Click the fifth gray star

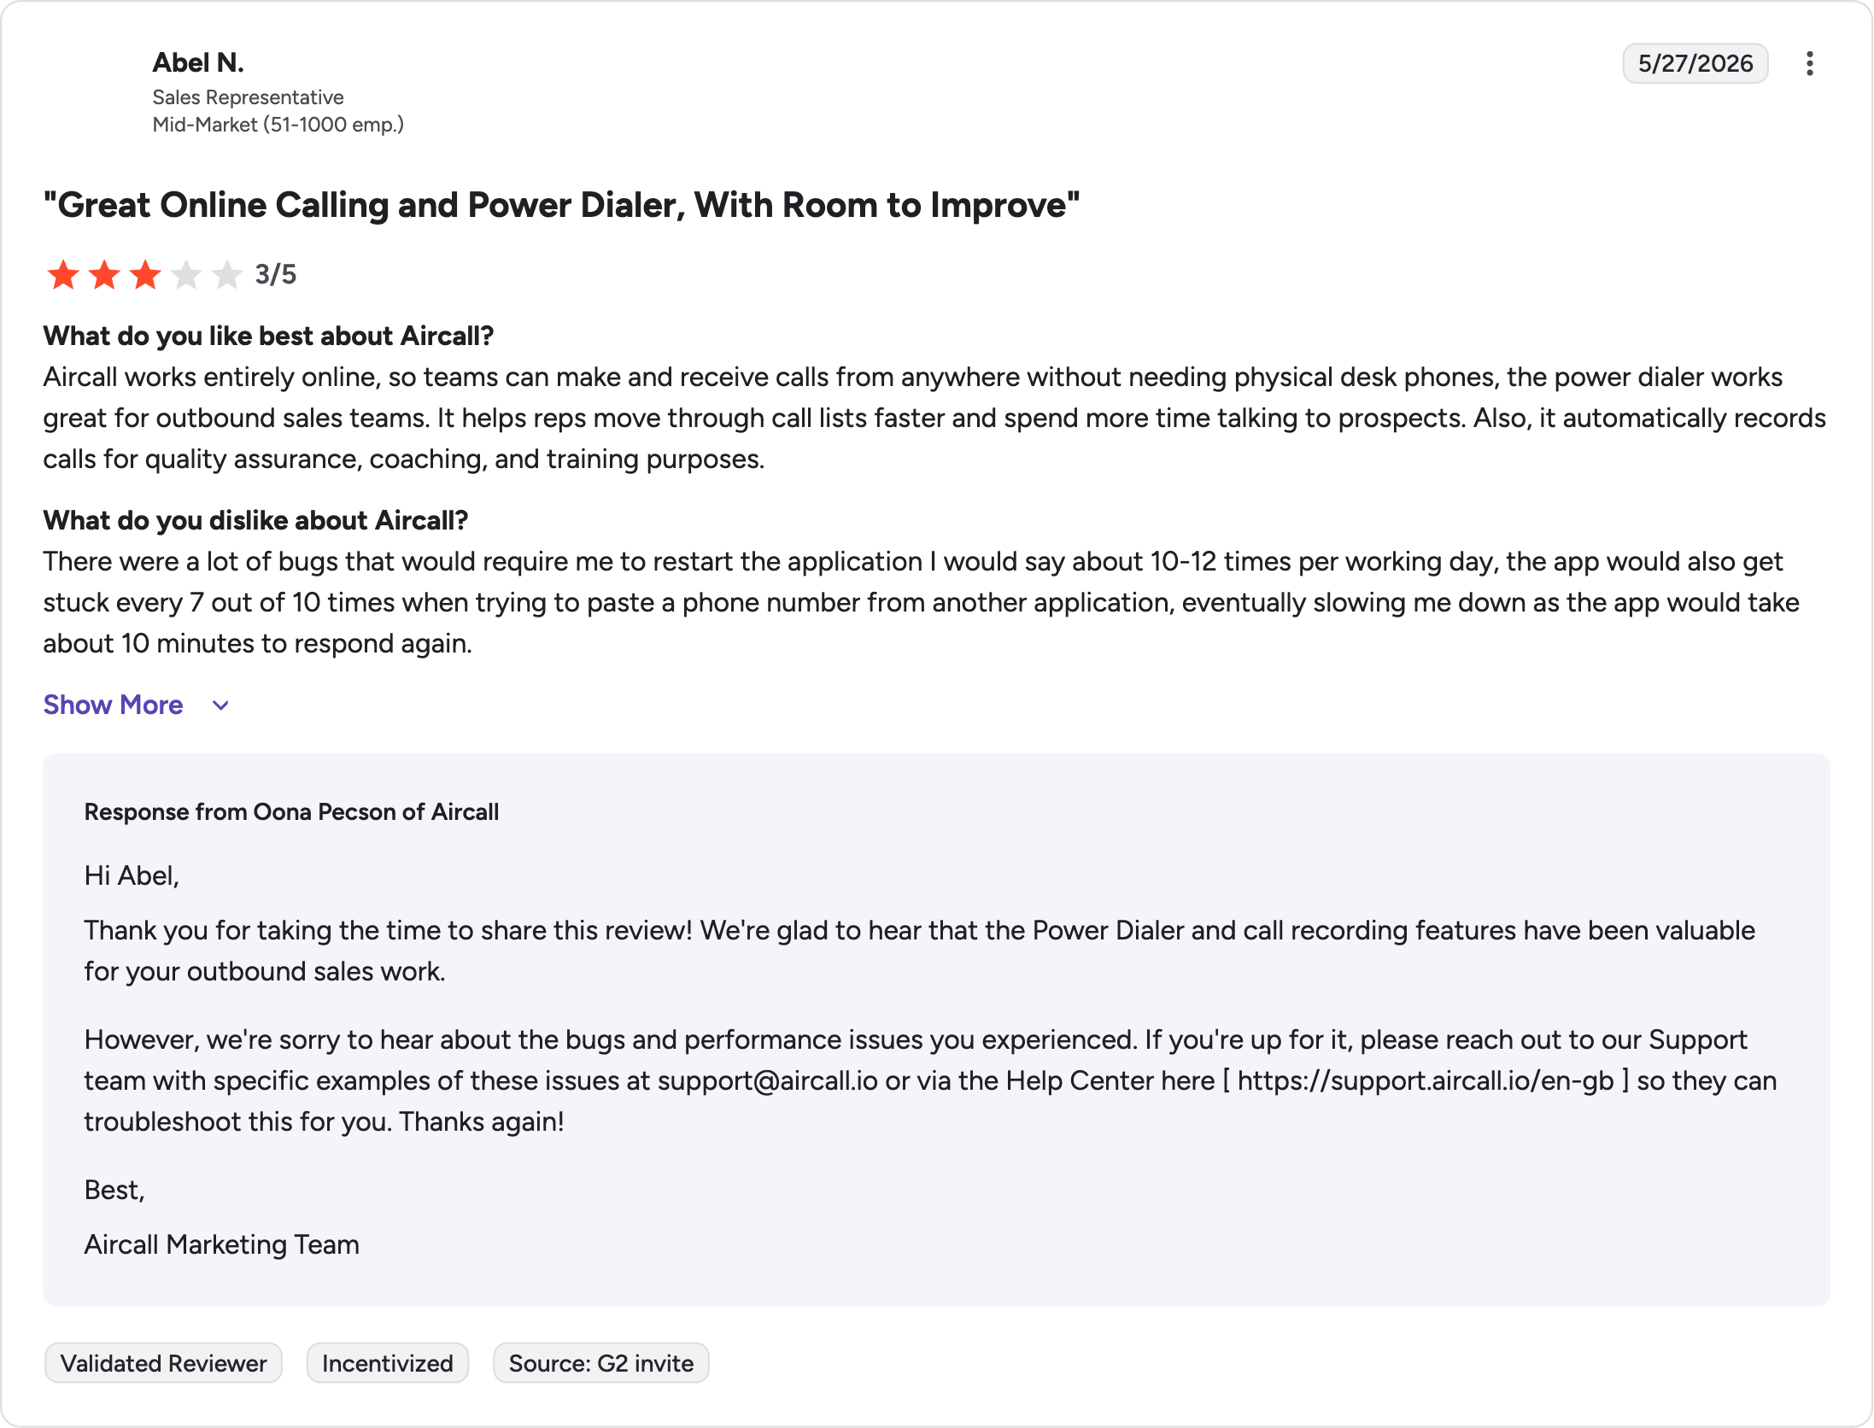227,275
